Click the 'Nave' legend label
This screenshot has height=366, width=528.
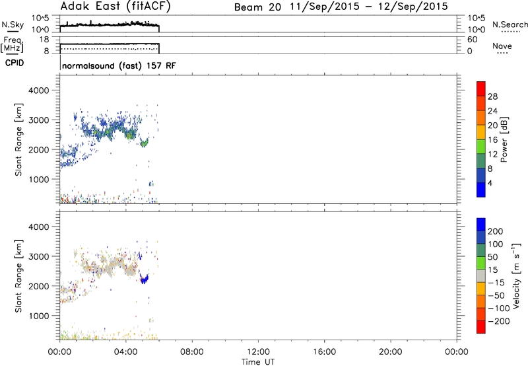pyautogui.click(x=502, y=46)
